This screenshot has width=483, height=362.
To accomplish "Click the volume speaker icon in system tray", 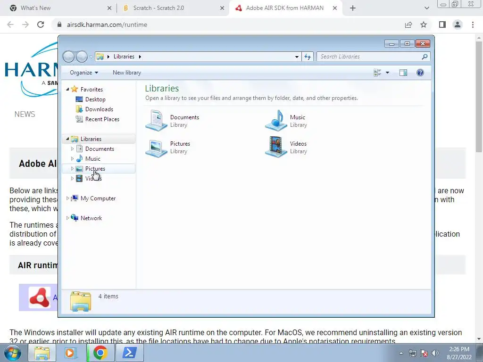I will [435, 353].
